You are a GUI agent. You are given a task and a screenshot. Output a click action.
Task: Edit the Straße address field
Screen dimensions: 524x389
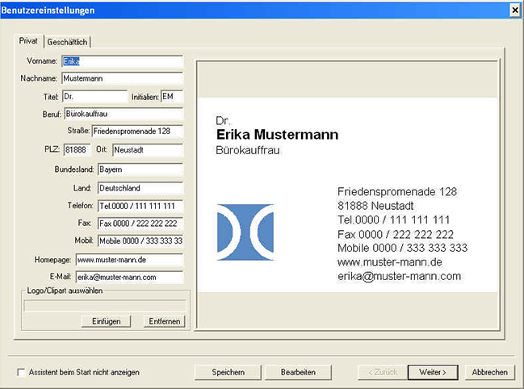point(136,131)
